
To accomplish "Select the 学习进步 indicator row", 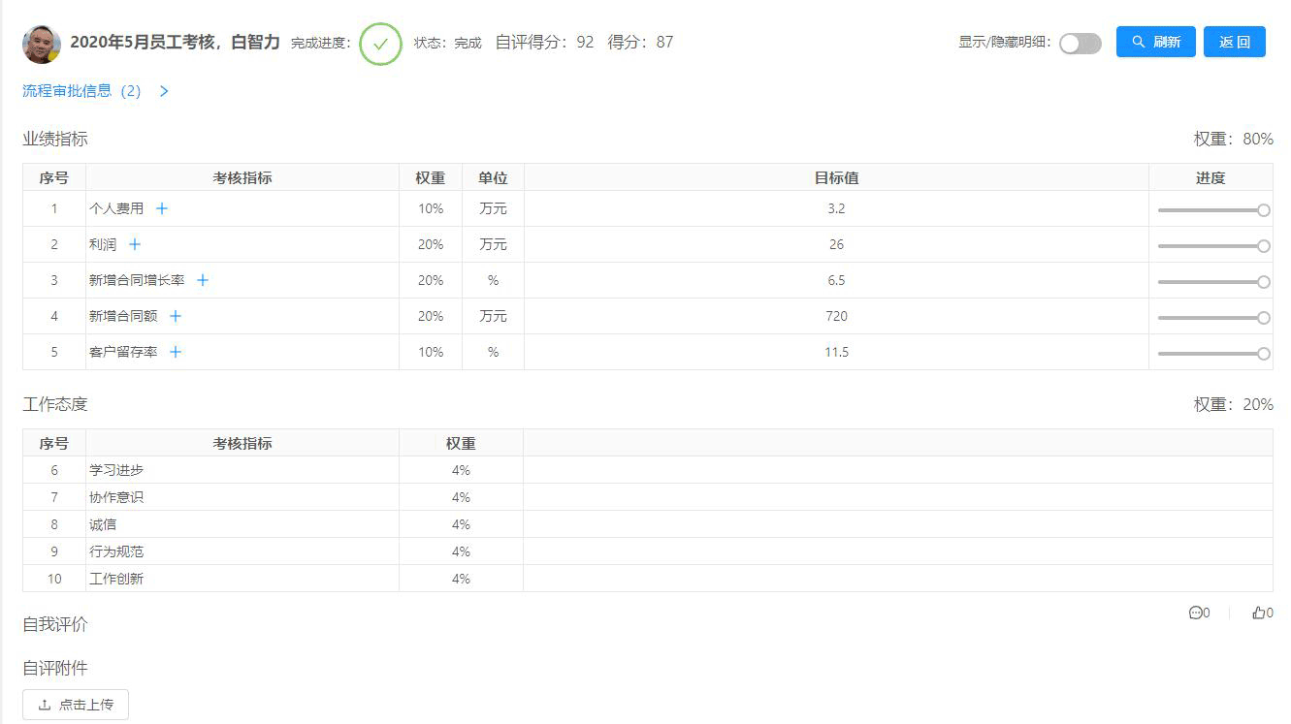I will [116, 470].
